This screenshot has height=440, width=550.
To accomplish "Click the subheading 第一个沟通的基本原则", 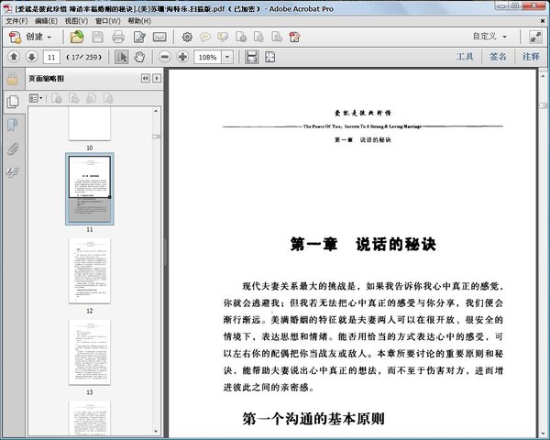I will 313,419.
